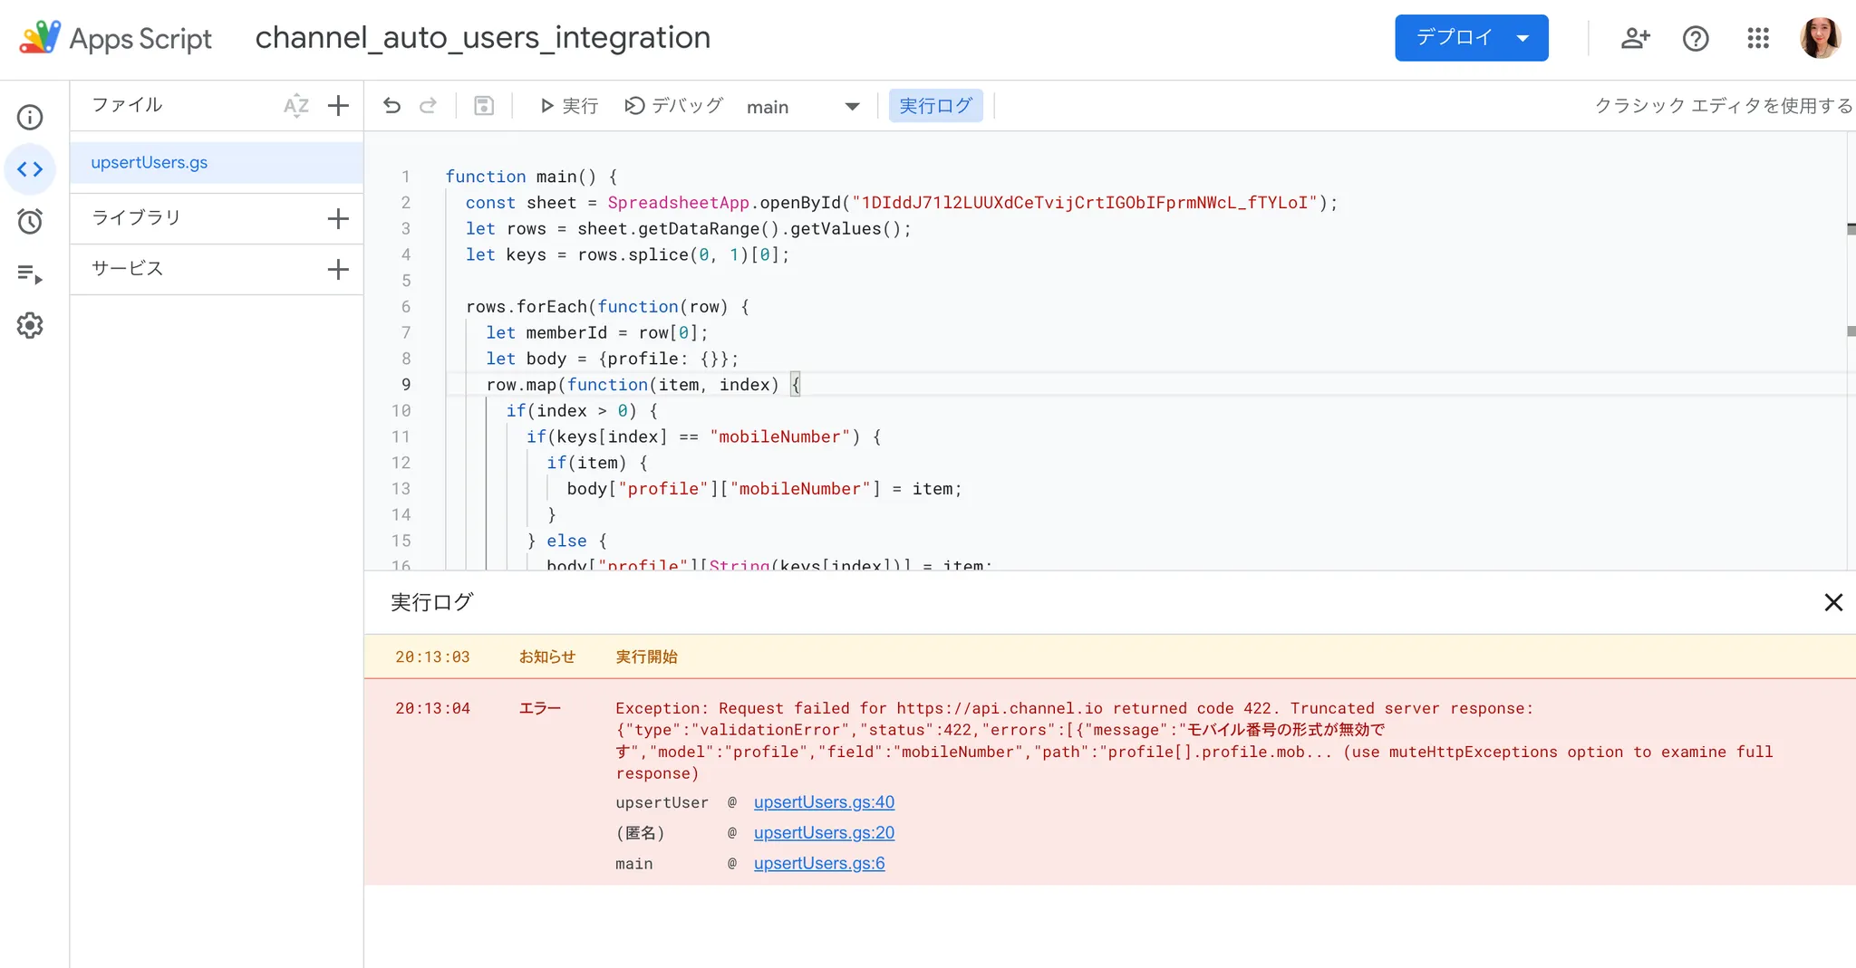This screenshot has width=1856, height=968.
Task: Close the execution log panel
Action: [x=1833, y=602]
